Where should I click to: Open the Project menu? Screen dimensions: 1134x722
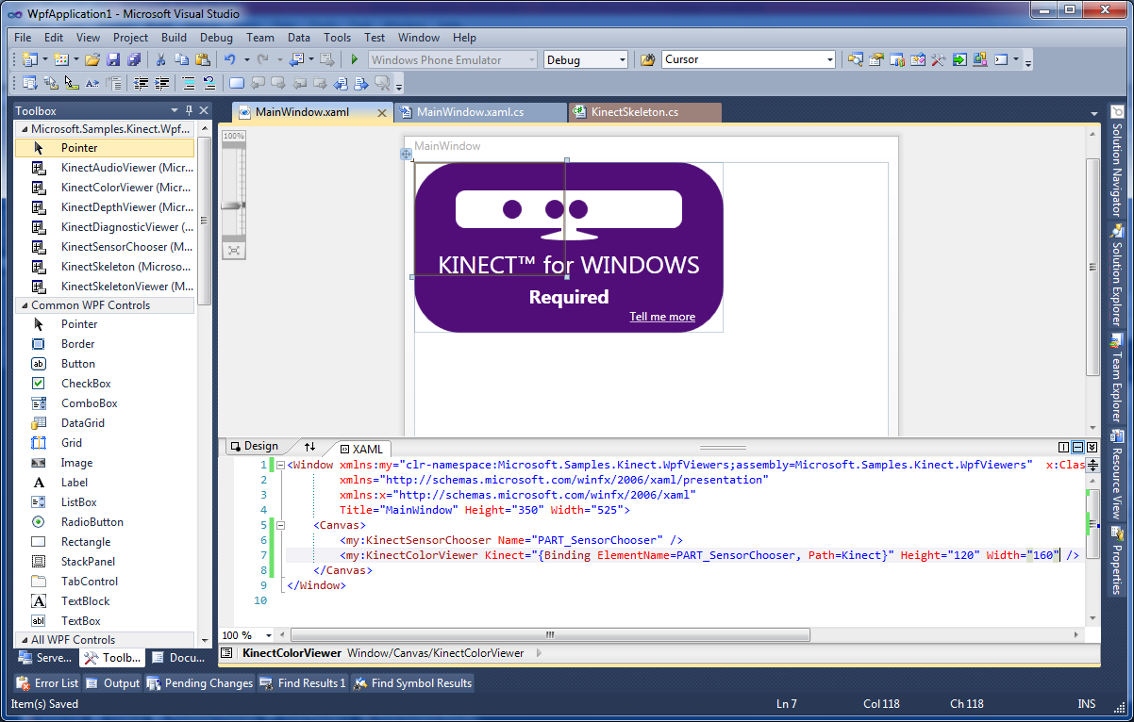[130, 38]
